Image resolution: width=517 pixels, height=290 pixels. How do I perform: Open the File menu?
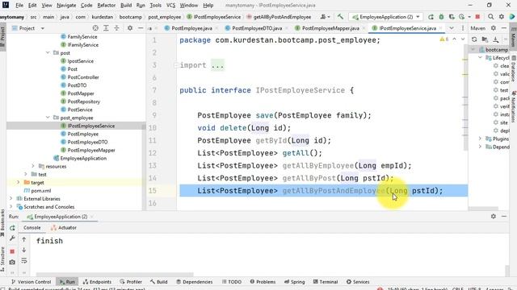pyautogui.click(x=19, y=6)
